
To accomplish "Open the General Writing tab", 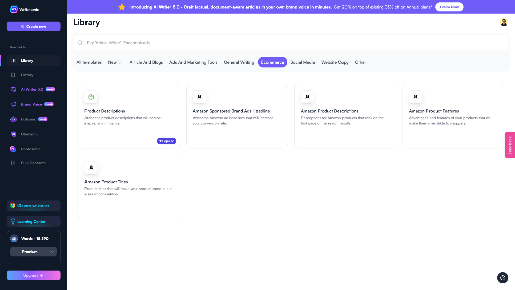I will point(239,62).
